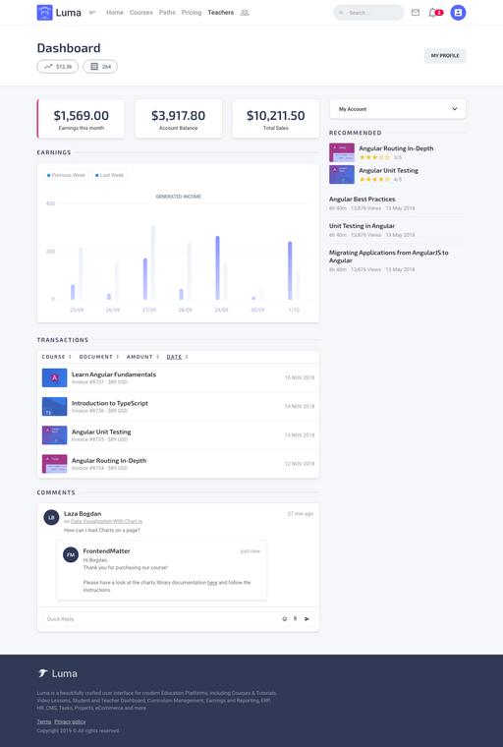Viewport: 503px width, 747px height.
Task: Click the $10,211.50 Total Sales card
Action: (x=276, y=119)
